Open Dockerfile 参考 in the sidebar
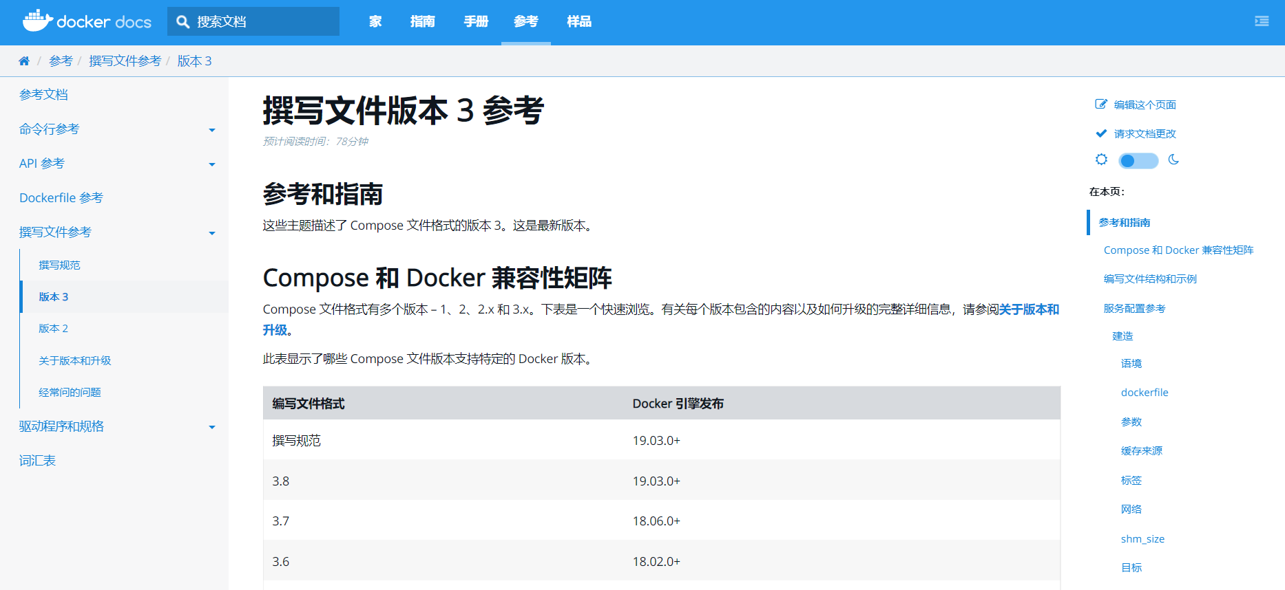This screenshot has height=590, width=1285. [x=61, y=198]
